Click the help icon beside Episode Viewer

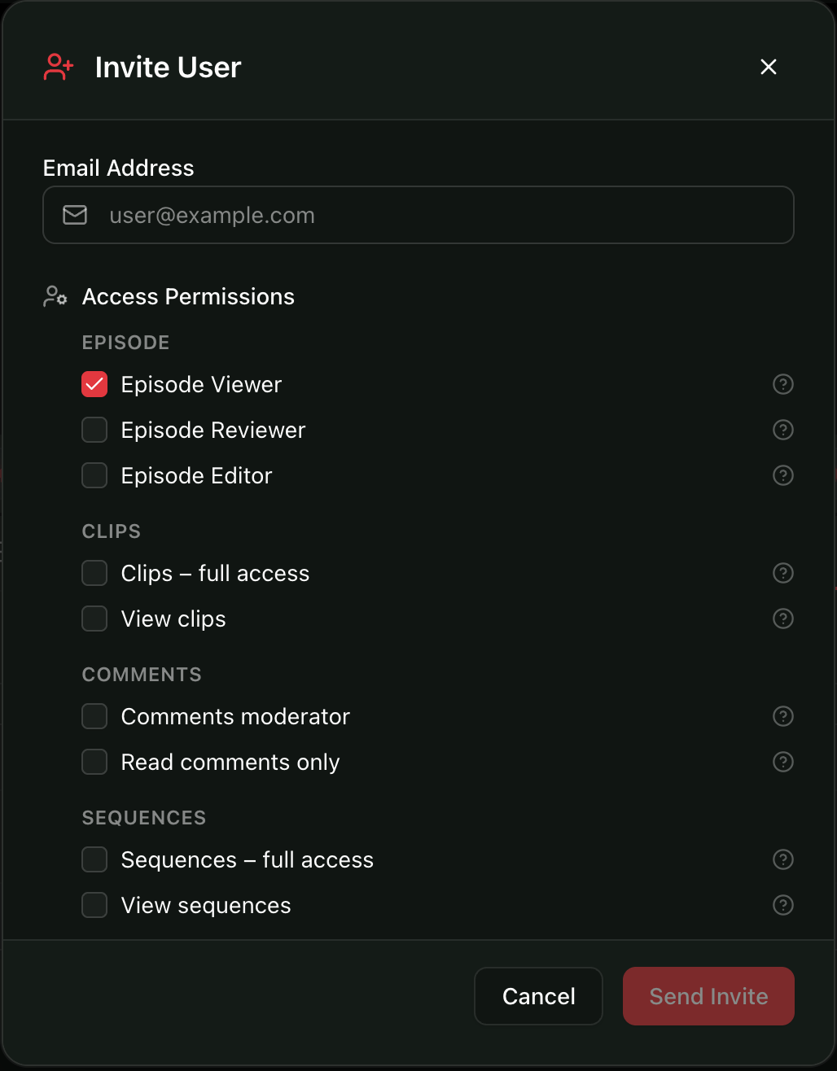(x=782, y=384)
